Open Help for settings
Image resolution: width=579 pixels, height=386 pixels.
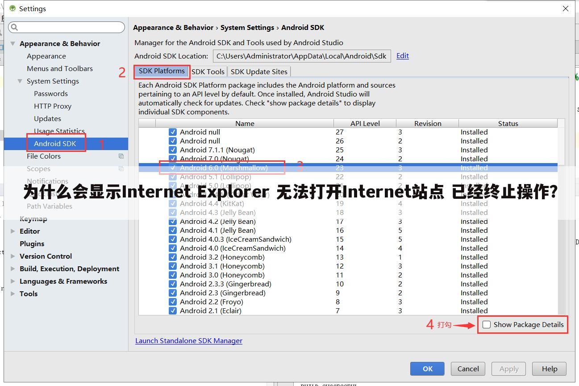tap(549, 369)
